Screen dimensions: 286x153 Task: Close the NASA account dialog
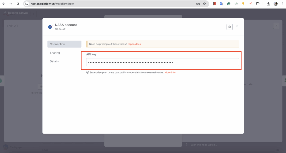[237, 26]
